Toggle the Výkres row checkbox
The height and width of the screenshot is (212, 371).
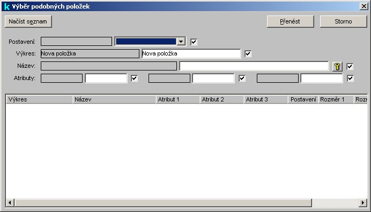tap(248, 54)
